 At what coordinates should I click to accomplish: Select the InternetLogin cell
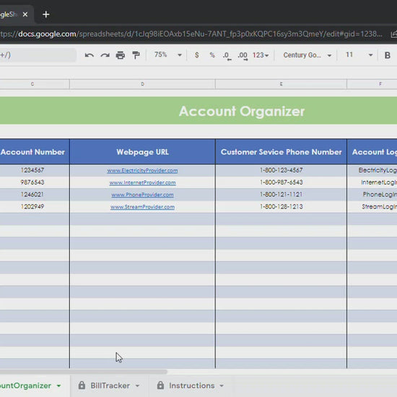pos(372,183)
